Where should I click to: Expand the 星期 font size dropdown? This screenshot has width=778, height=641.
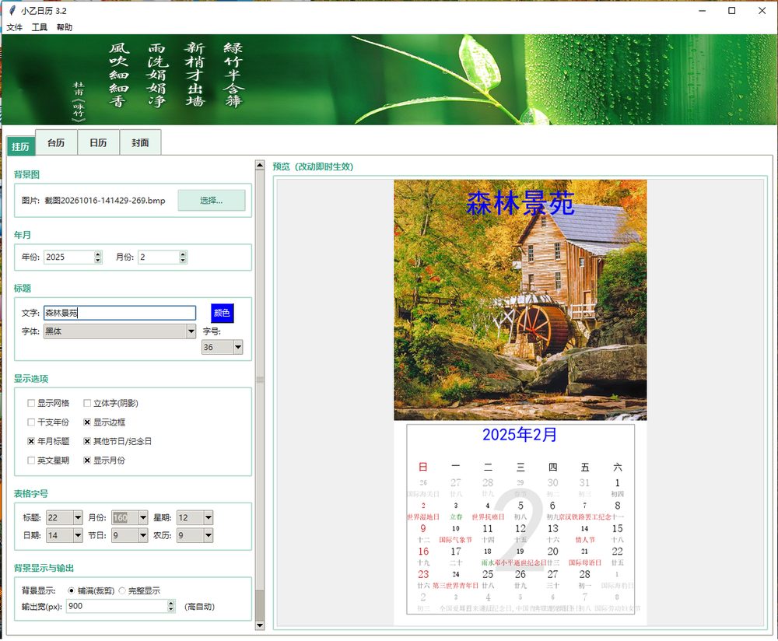(209, 517)
